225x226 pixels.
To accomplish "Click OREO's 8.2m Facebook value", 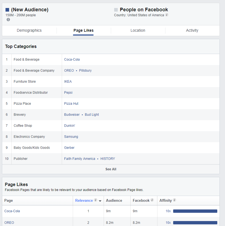I will (x=136, y=223).
